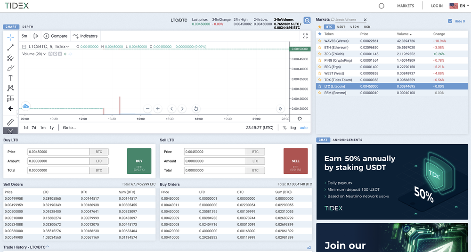Favorite the ZRC (ZrCoin) market star
Image resolution: width=471 pixels, height=252 pixels.
click(x=320, y=54)
